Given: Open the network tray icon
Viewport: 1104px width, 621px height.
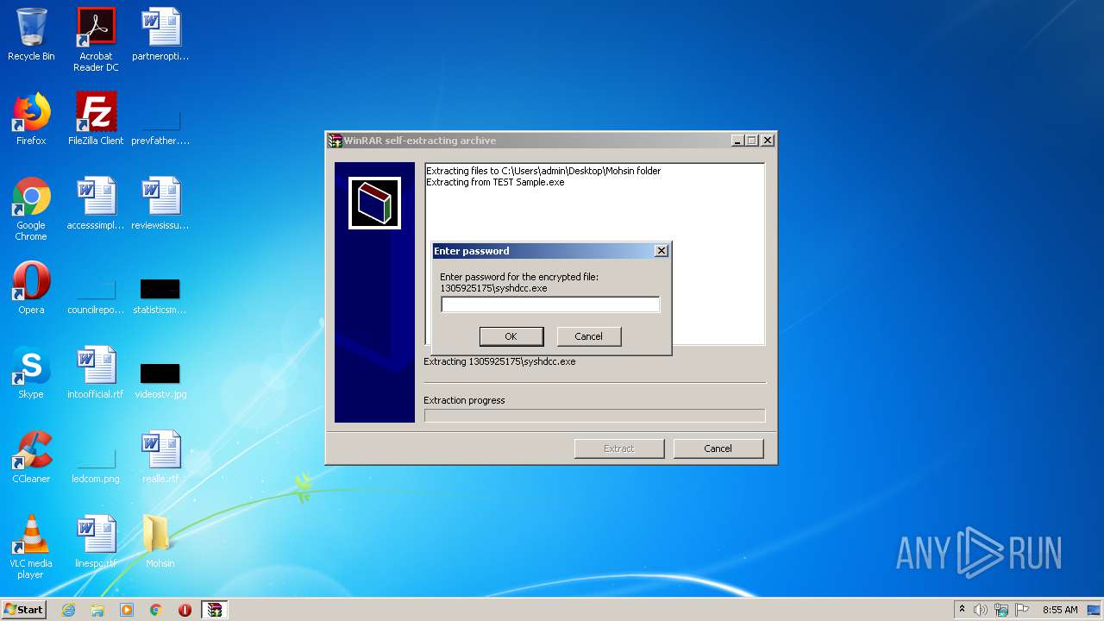Looking at the screenshot, I should tap(1001, 610).
